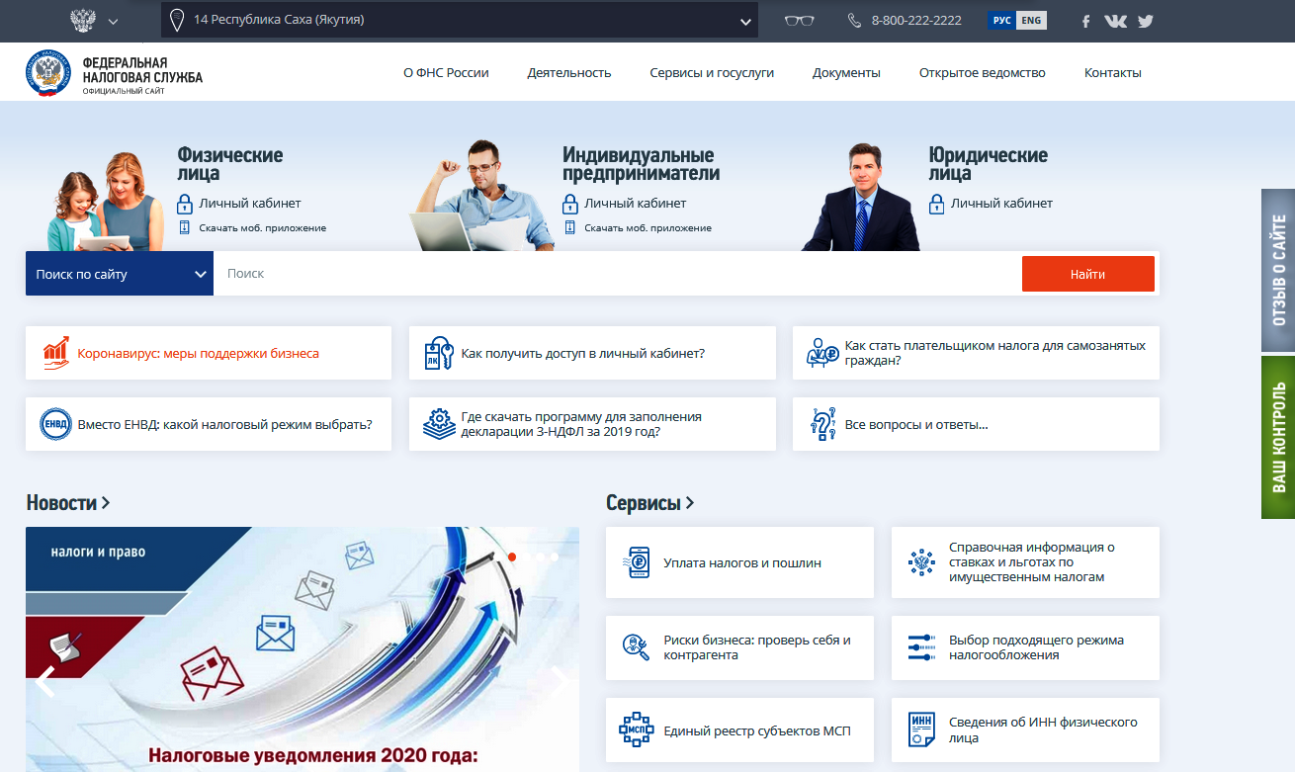Click the ЕНВД round badge icon
The image size is (1295, 772).
pos(56,424)
